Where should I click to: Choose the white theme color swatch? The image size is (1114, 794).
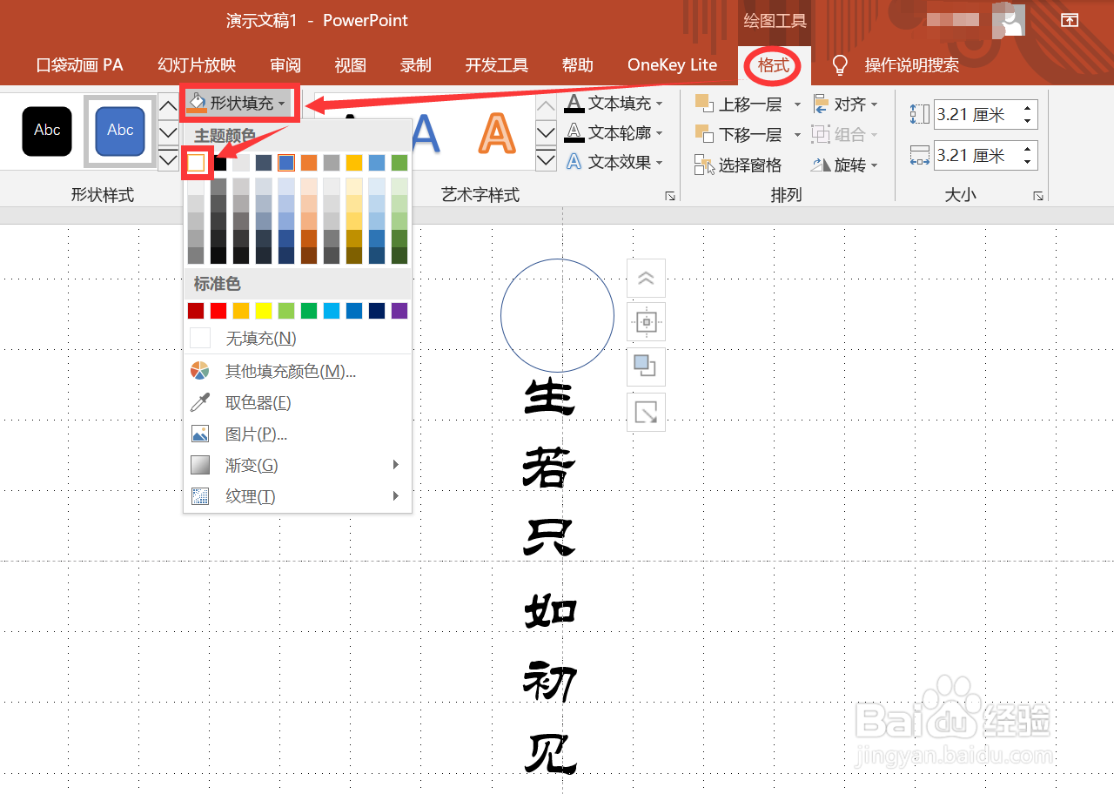coord(197,163)
